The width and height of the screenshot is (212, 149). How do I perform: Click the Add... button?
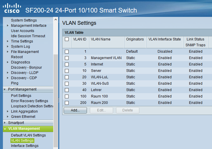click(x=75, y=110)
